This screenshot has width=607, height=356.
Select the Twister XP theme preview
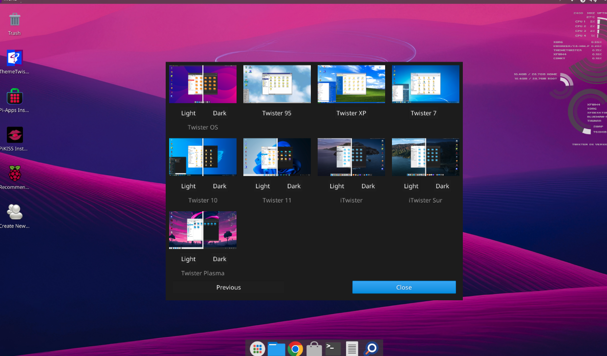click(x=351, y=84)
